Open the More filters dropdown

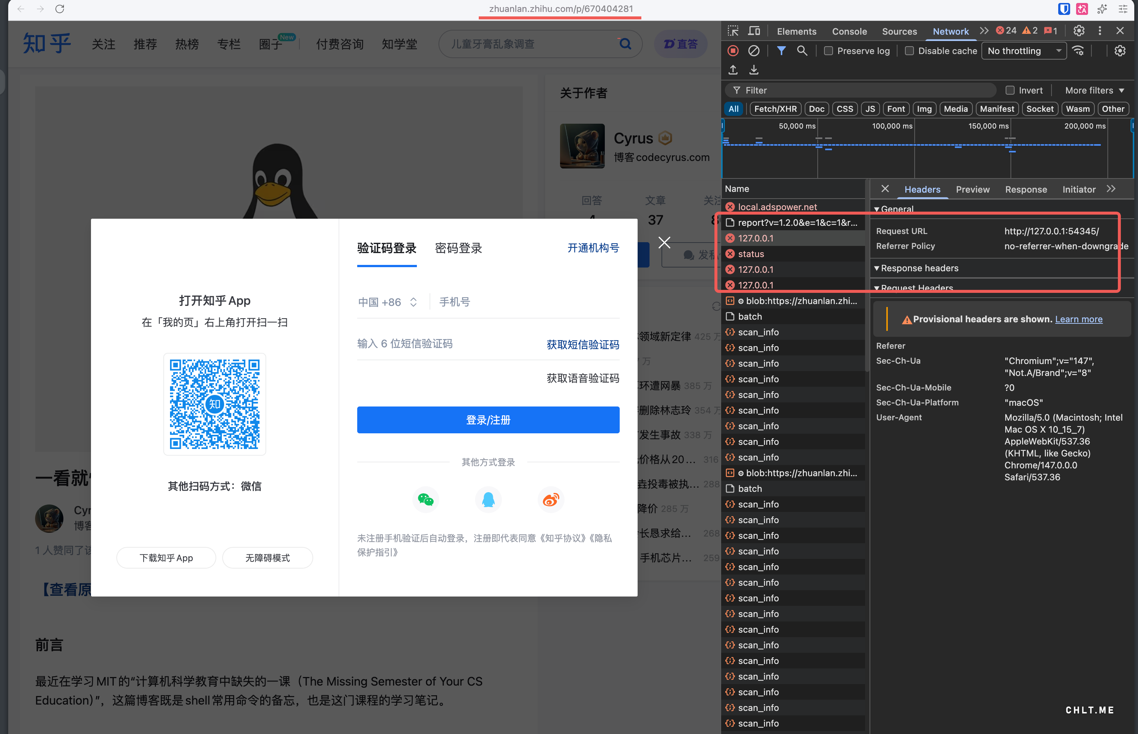coord(1095,91)
